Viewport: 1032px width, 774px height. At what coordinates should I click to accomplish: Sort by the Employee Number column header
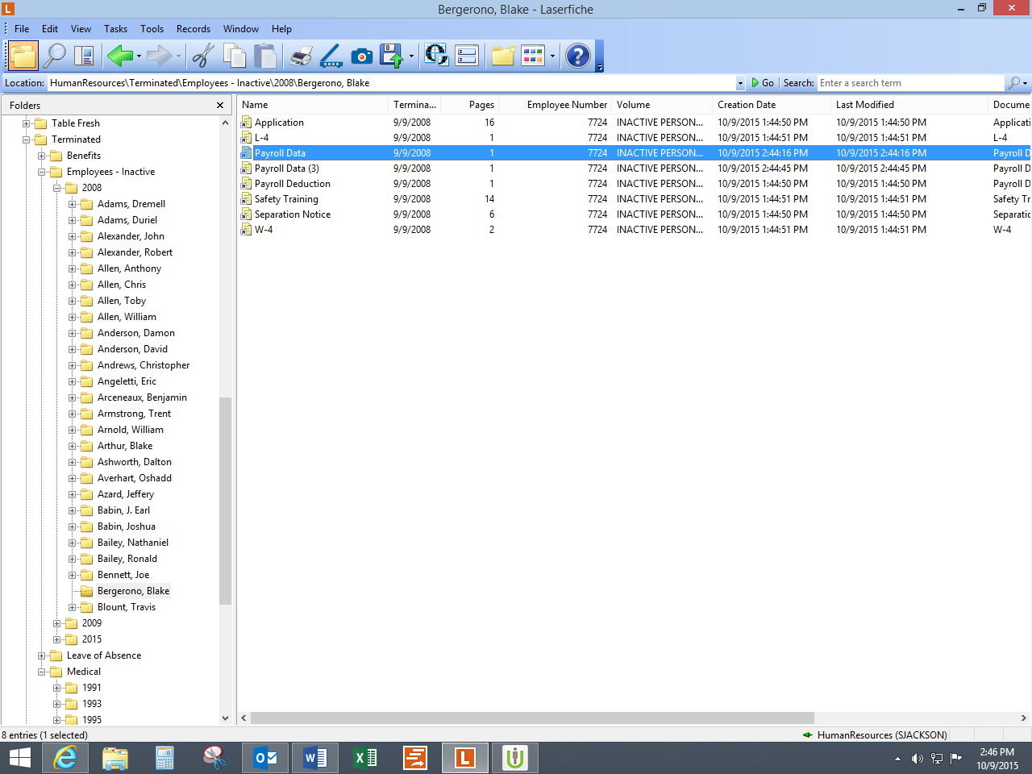(556, 105)
